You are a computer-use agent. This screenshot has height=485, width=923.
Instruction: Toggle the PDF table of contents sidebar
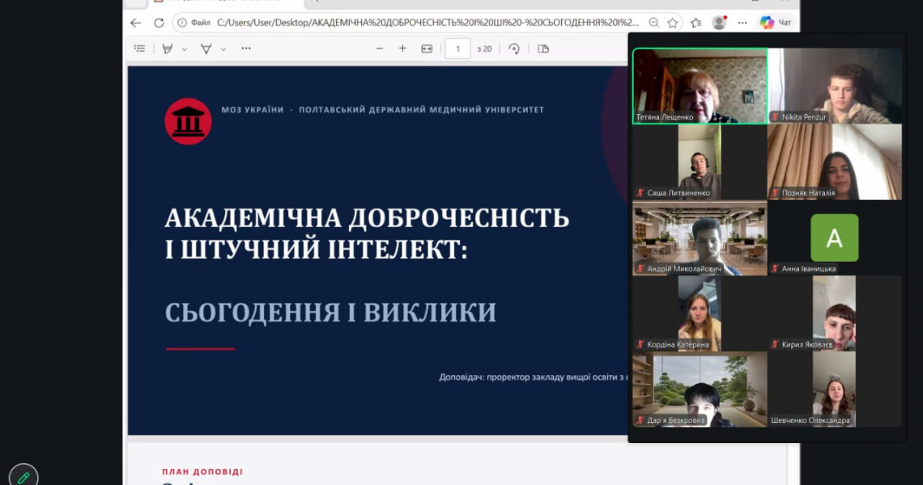(139, 48)
